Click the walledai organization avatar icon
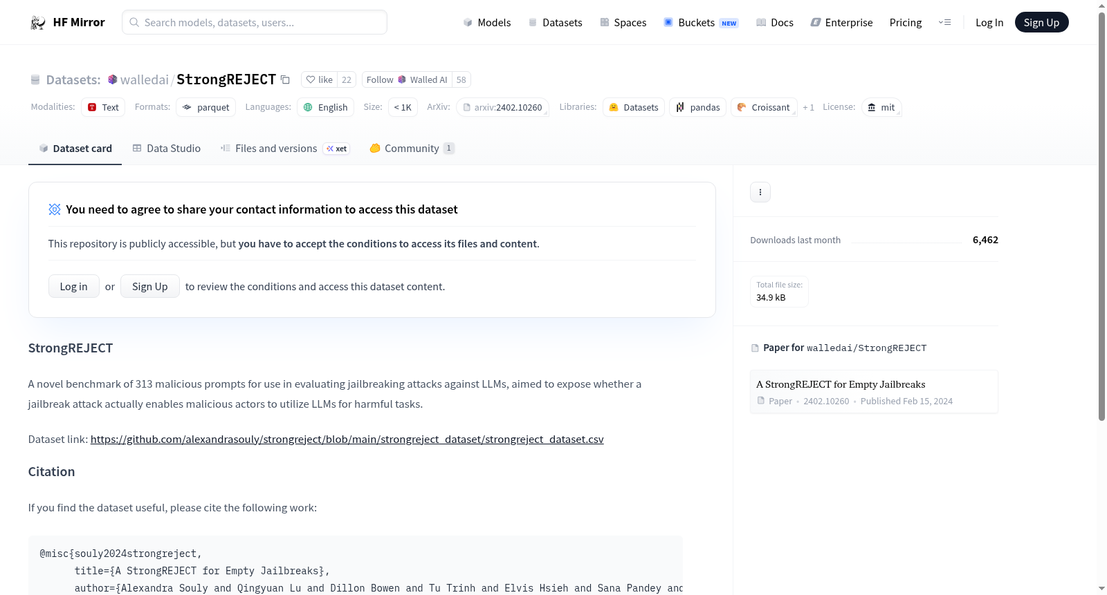This screenshot has height=595, width=1107. click(x=113, y=79)
